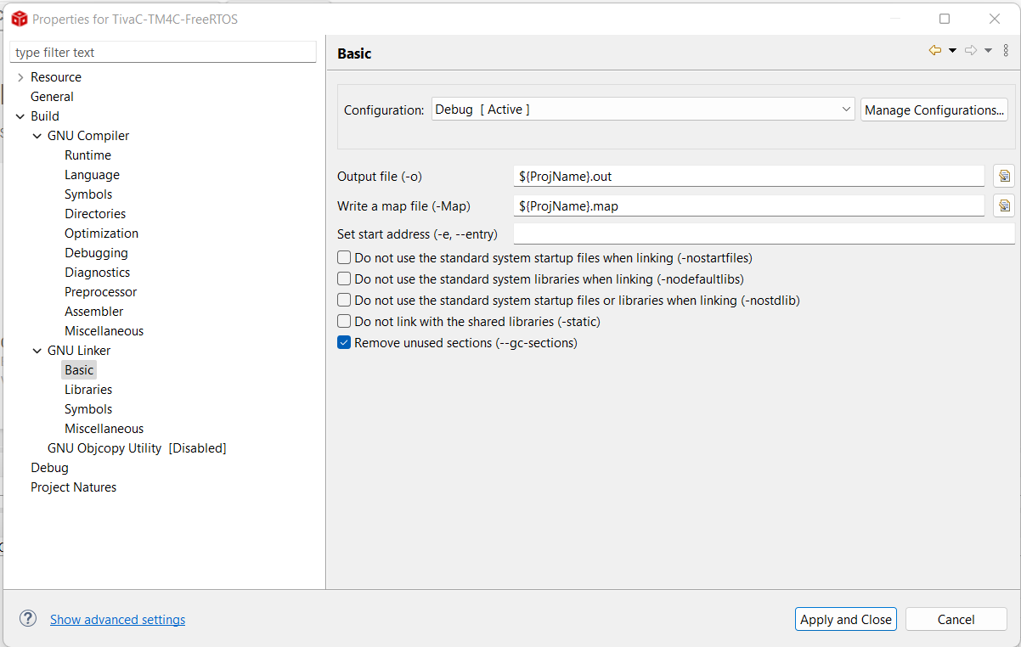Screen dimensions: 1021x647
Task: Click browse icon next to map file
Action: click(x=1004, y=205)
